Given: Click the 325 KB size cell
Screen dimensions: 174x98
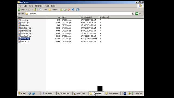Looking at the screenshot, I should click(57, 39).
